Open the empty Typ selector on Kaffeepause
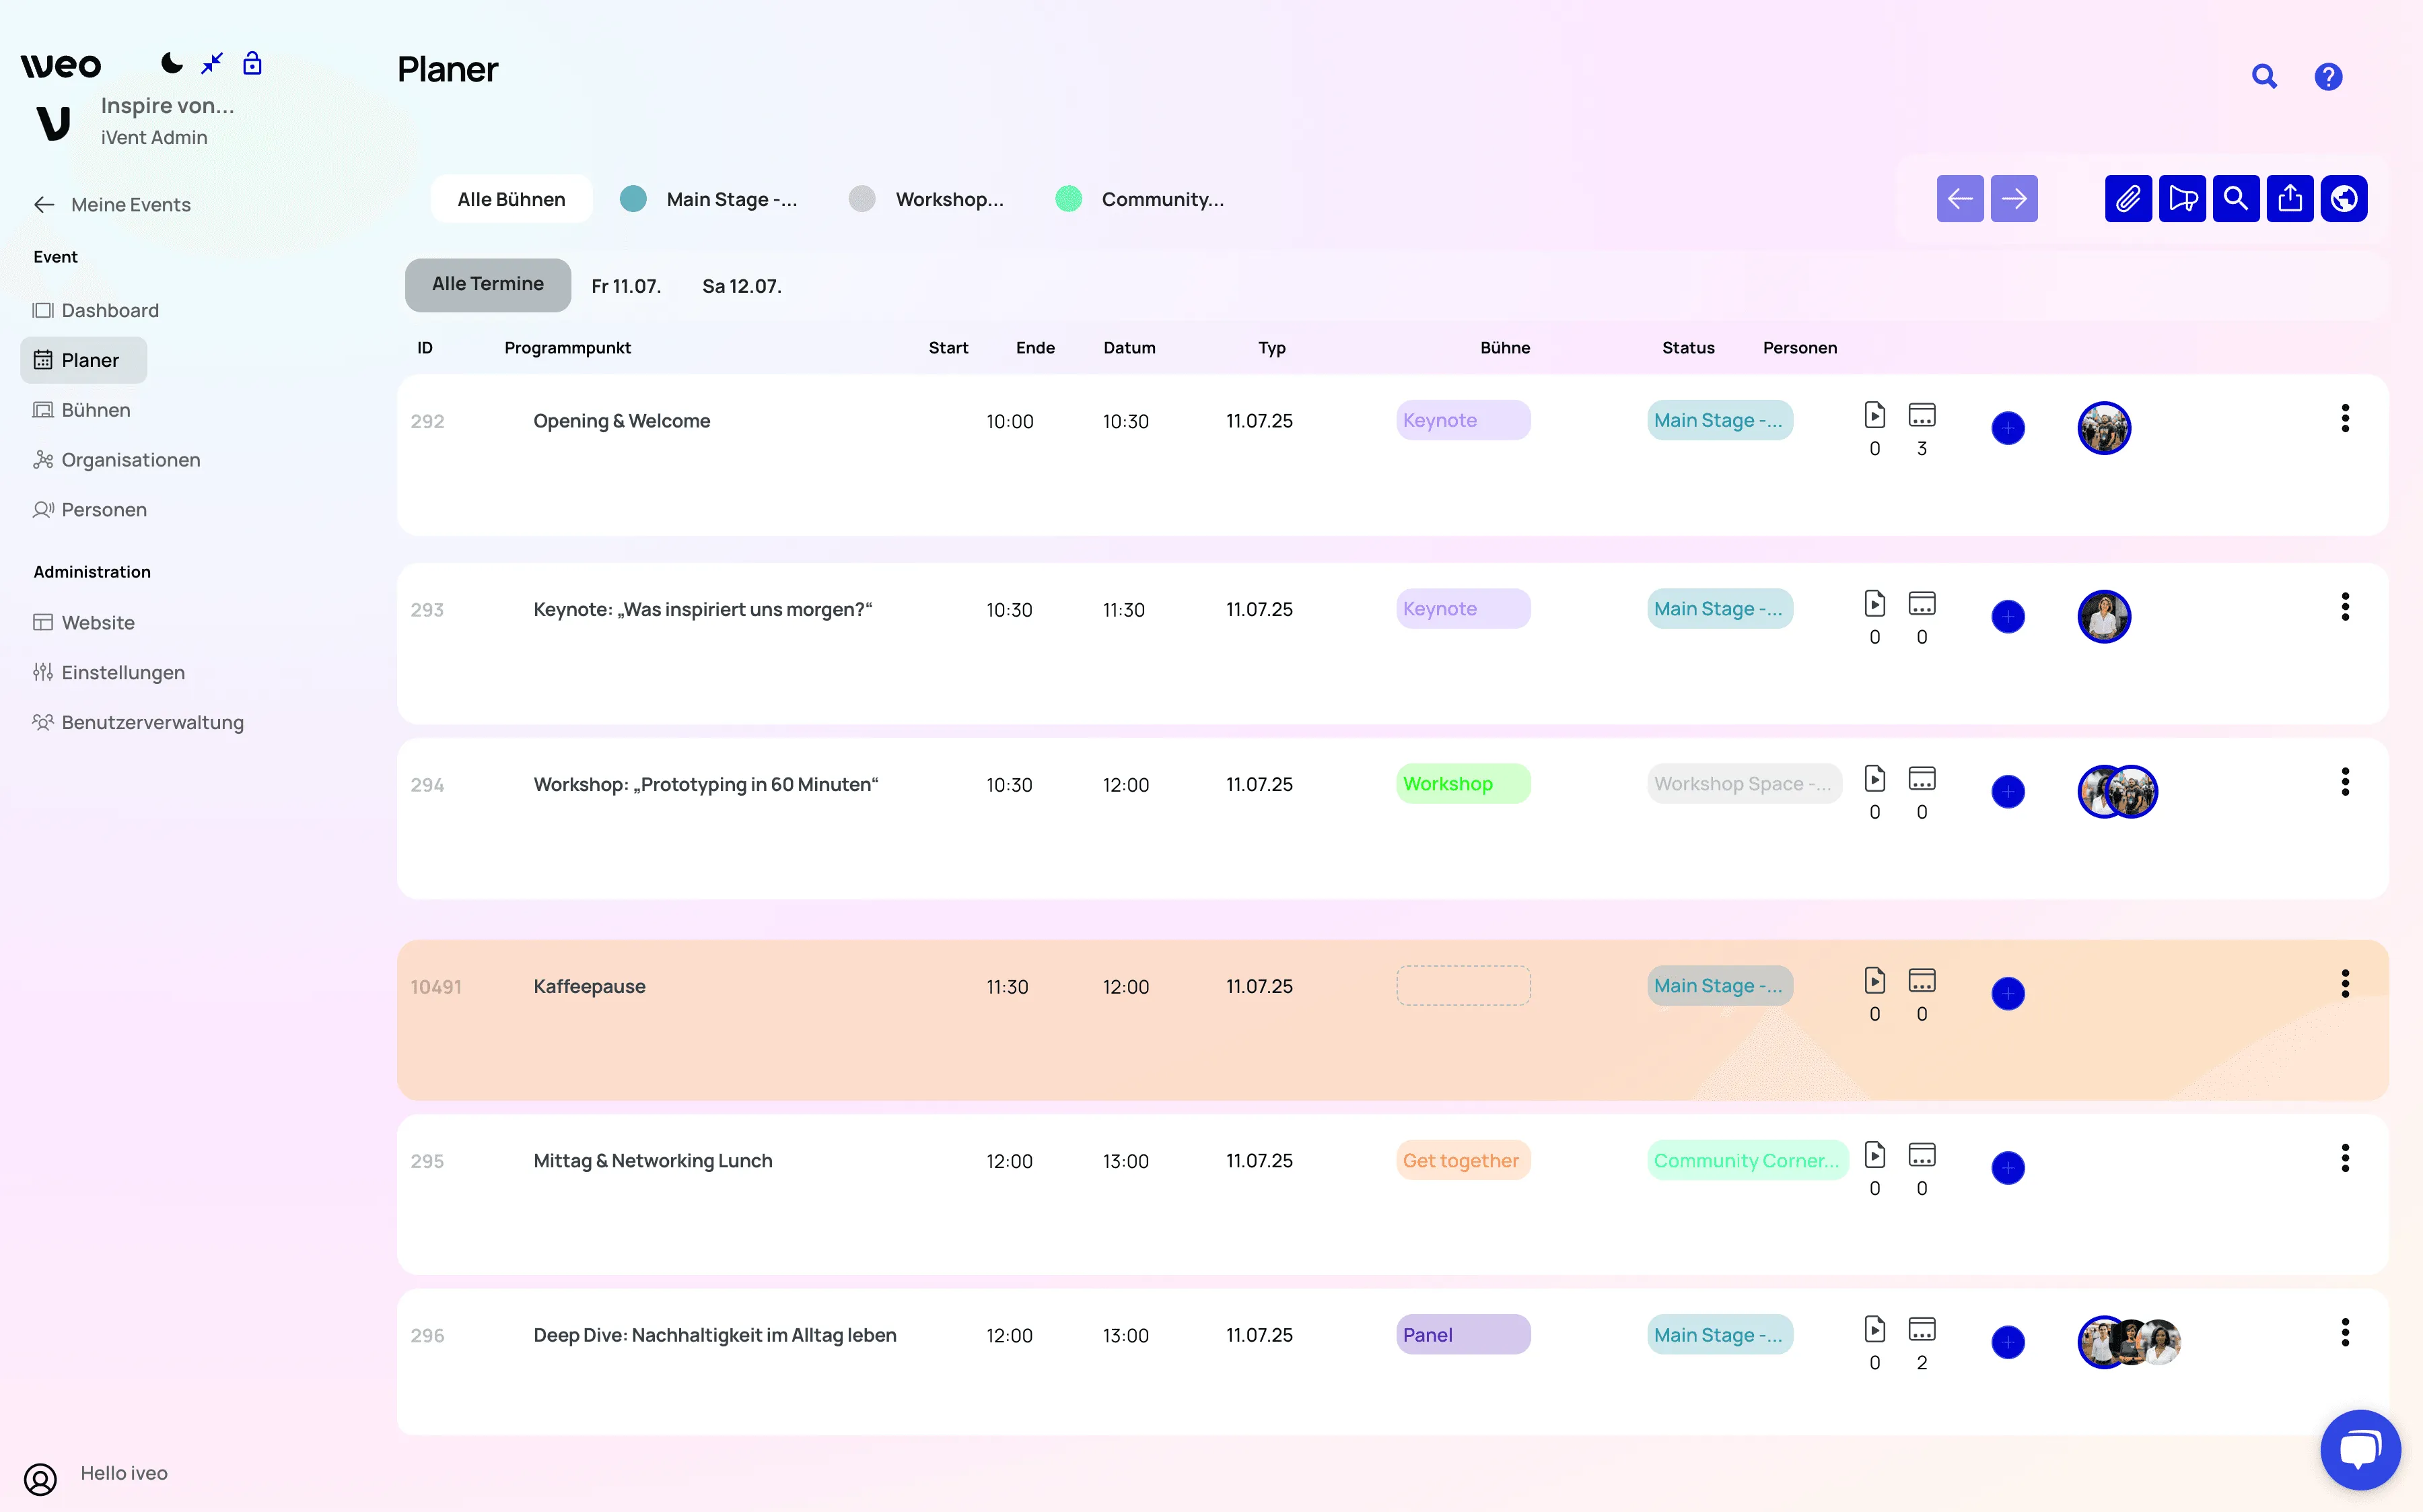This screenshot has height=1512, width=2423. click(x=1463, y=985)
